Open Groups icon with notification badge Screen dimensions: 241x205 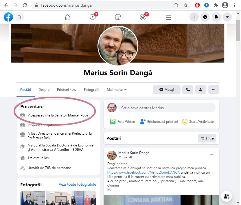coord(143,17)
